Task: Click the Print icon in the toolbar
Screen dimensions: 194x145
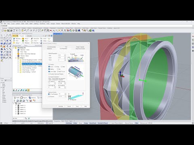Action: (11, 31)
